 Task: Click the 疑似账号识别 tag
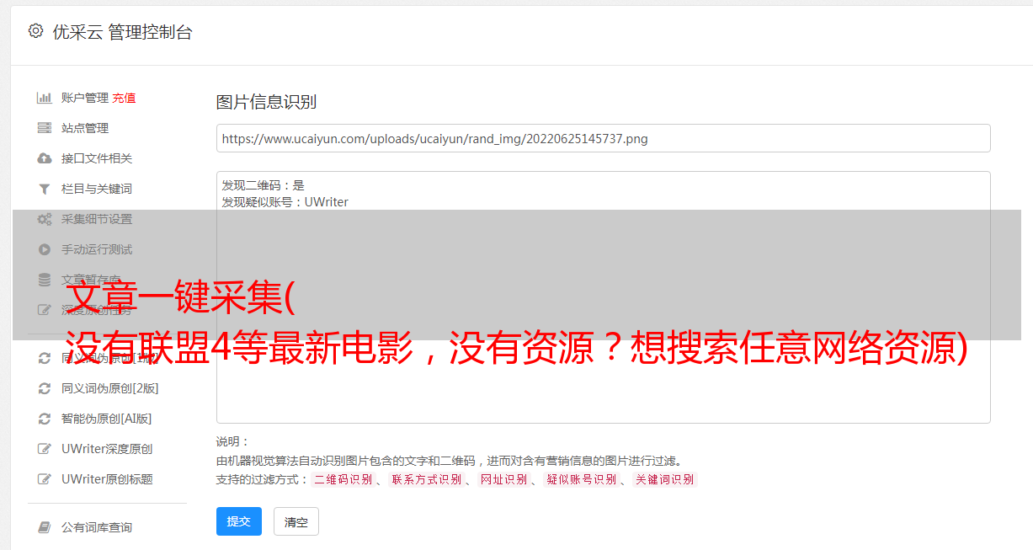[x=581, y=479]
